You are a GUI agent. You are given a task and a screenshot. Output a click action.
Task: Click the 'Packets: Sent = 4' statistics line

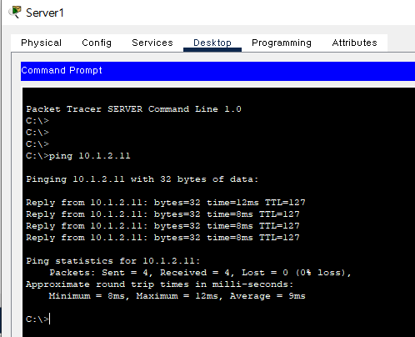pos(200,273)
